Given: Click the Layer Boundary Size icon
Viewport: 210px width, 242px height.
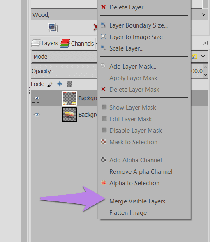Looking at the screenshot, I should click(103, 25).
